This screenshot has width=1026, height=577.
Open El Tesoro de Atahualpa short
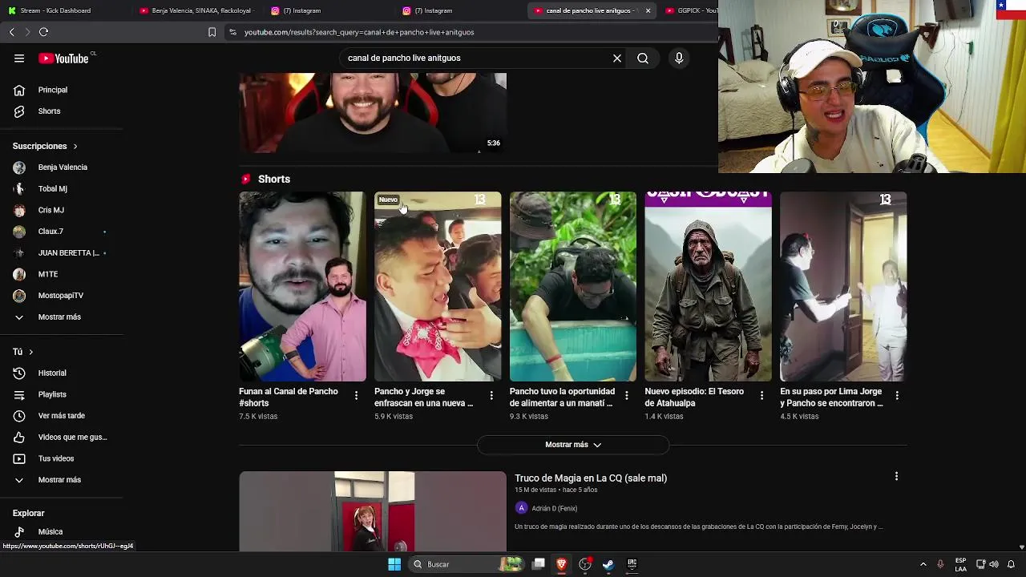(709, 286)
